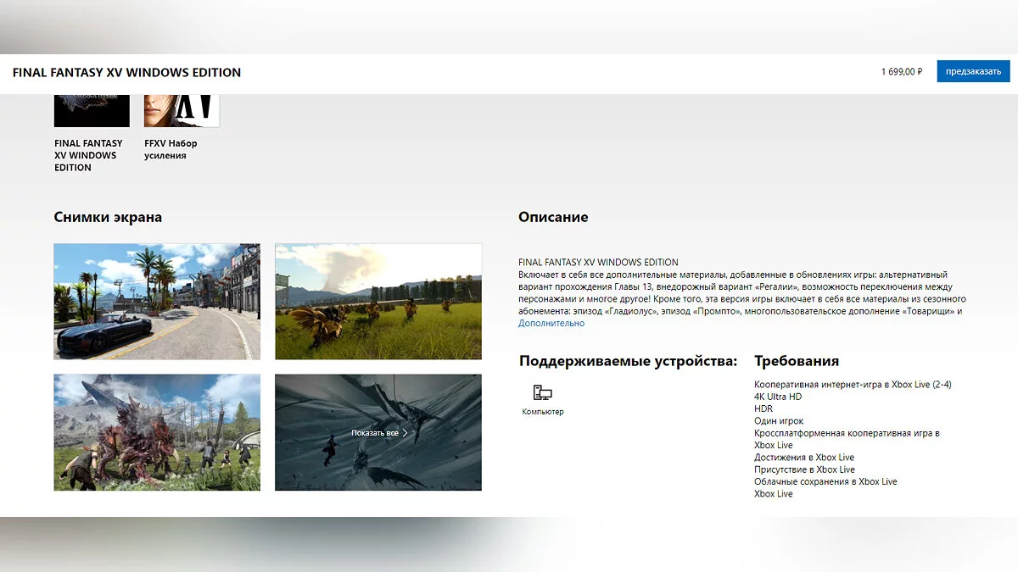Click the HDR requirement entry
Viewport: 1018px width, 572px height.
(x=763, y=408)
